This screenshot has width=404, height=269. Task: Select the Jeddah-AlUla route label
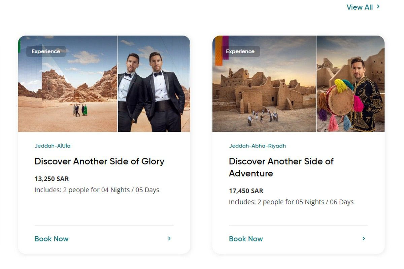click(x=53, y=146)
